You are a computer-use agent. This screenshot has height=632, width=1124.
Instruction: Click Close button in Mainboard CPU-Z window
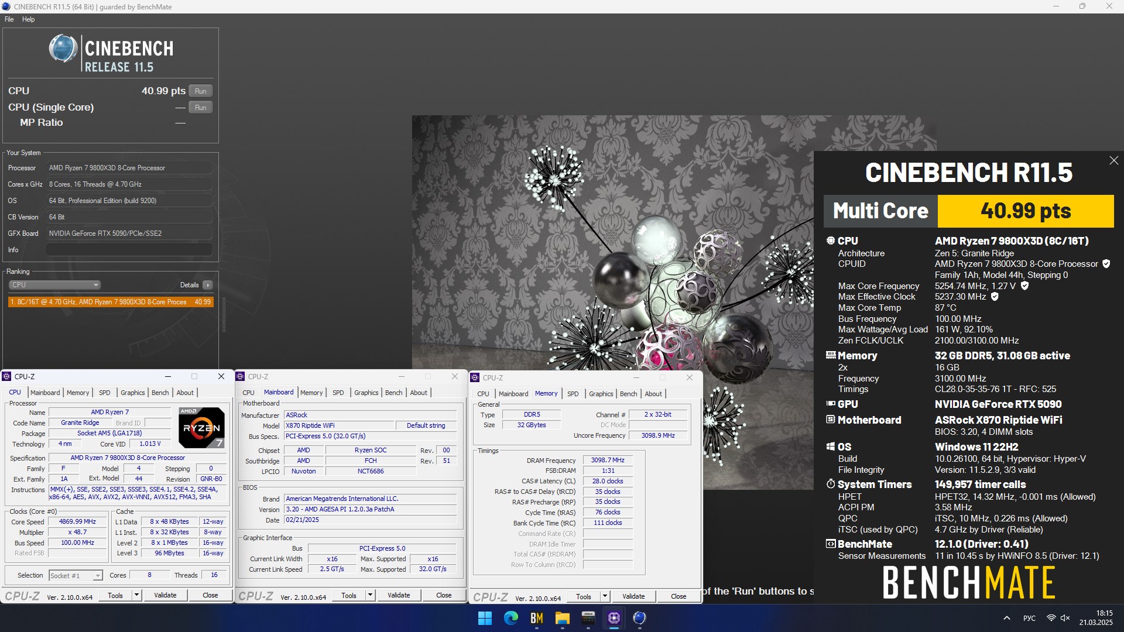click(x=444, y=596)
